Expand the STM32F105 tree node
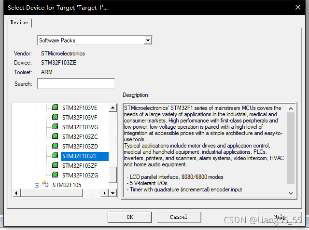 (37, 185)
